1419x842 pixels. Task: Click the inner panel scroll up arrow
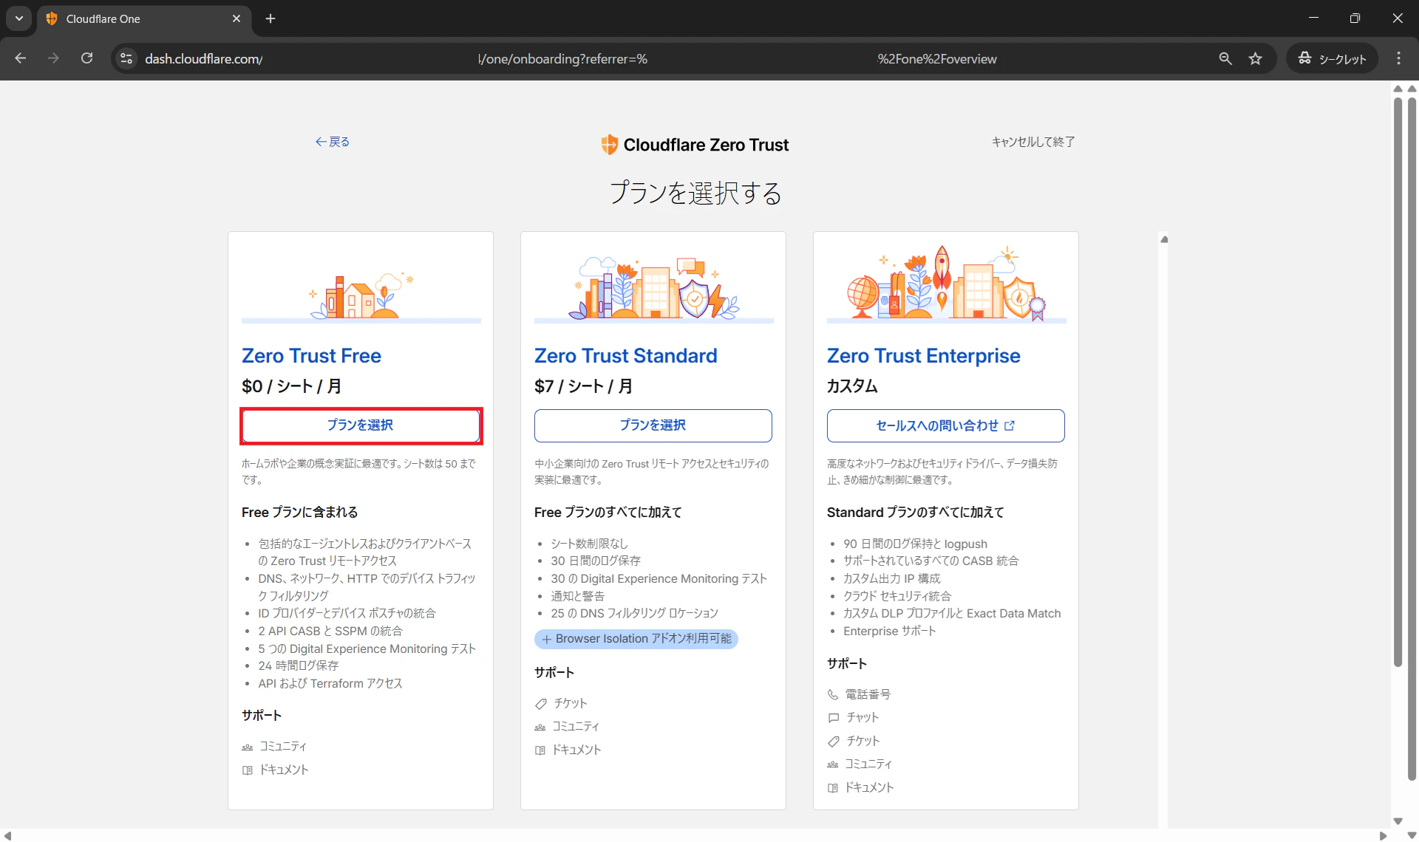click(1164, 239)
